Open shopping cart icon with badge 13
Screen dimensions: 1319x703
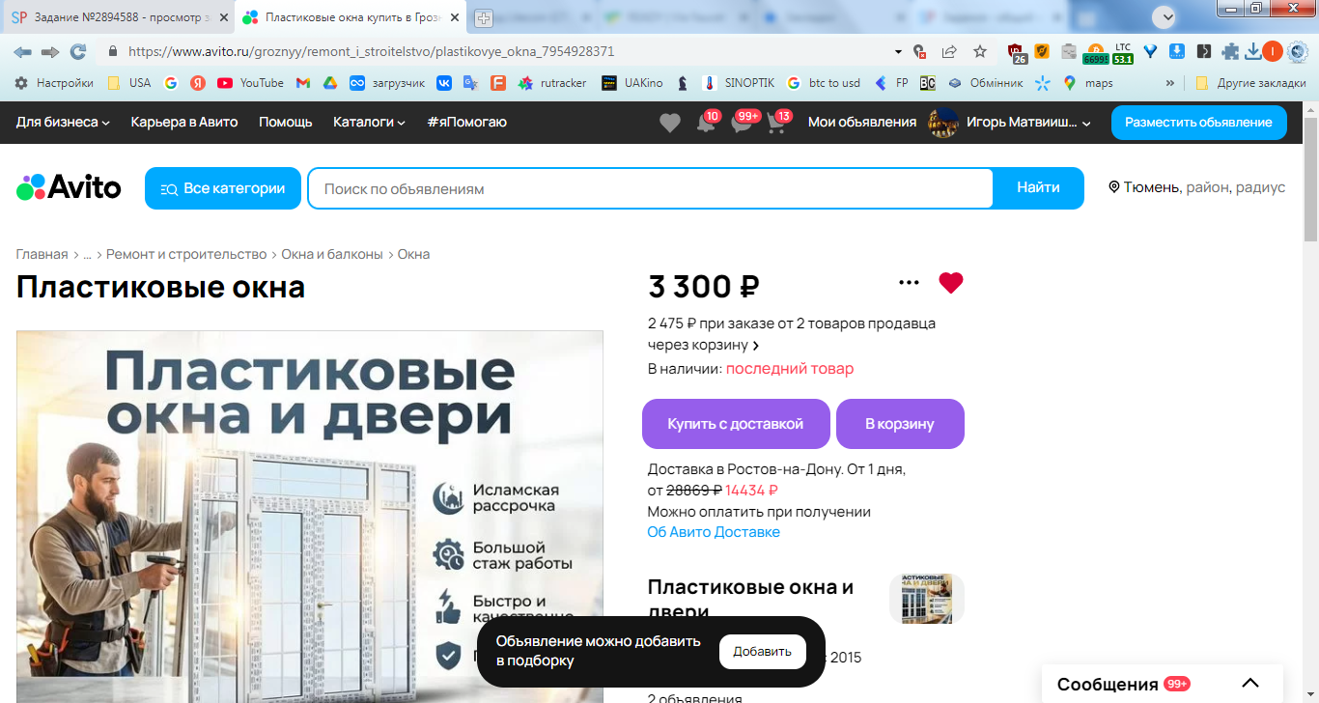coord(776,124)
